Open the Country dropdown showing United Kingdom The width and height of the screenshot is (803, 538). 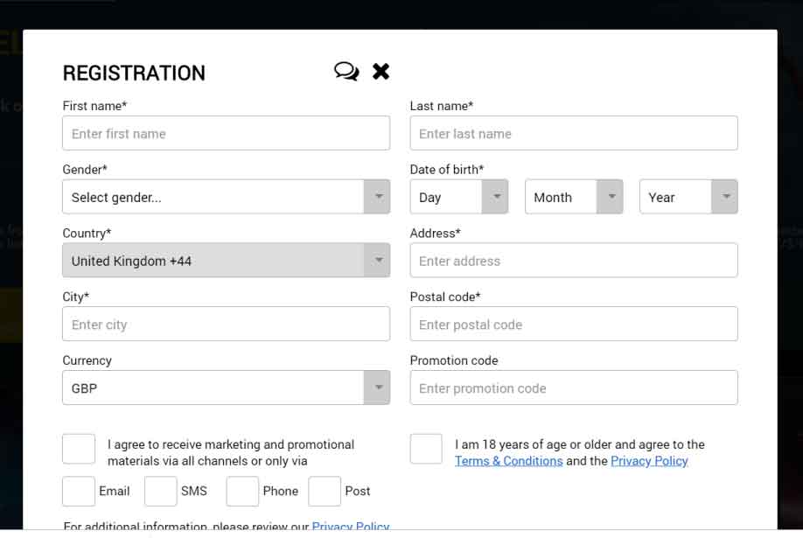click(226, 260)
